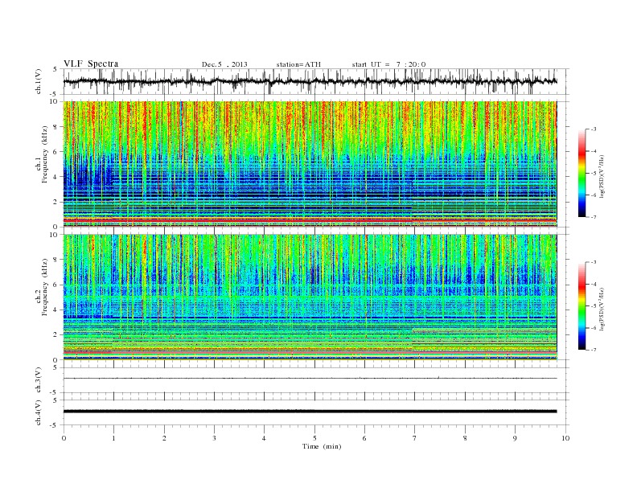Screen dimensions: 637x492
Task: Click the "station=ATH" label
Action: pyautogui.click(x=298, y=64)
